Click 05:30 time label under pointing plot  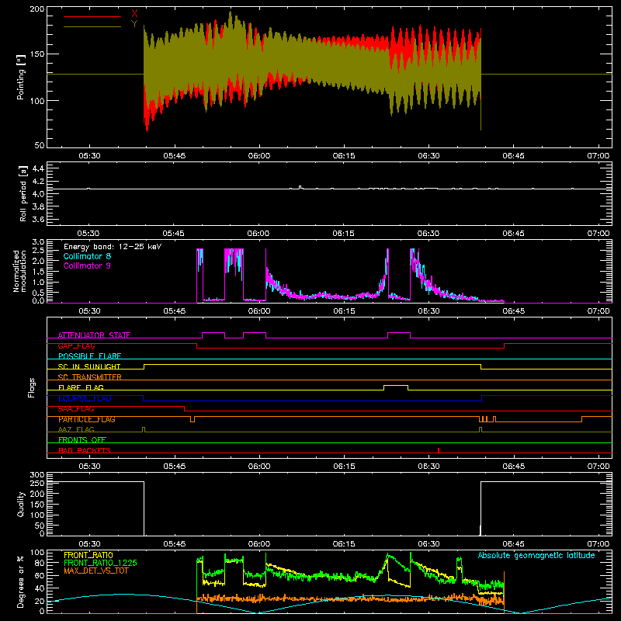click(89, 156)
